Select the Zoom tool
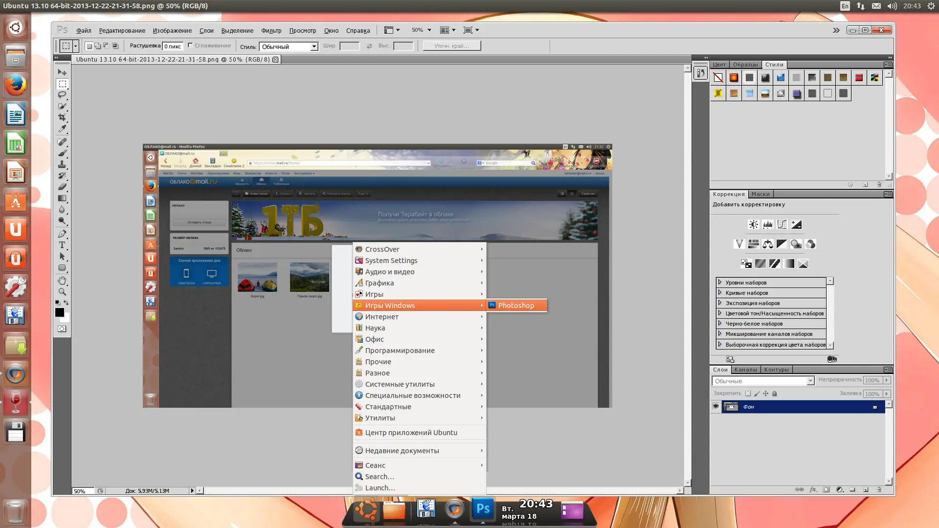The height and width of the screenshot is (528, 939). coord(62,292)
